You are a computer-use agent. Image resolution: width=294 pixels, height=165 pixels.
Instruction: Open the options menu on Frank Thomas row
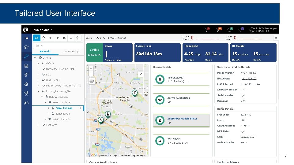click(x=81, y=108)
